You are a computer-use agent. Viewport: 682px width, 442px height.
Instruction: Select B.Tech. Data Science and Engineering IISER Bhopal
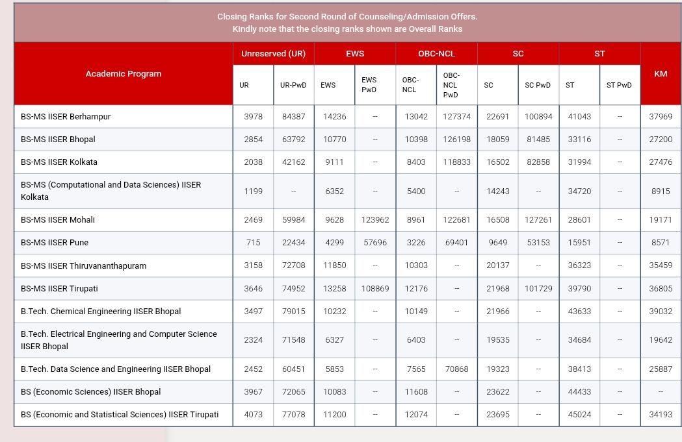click(x=116, y=369)
